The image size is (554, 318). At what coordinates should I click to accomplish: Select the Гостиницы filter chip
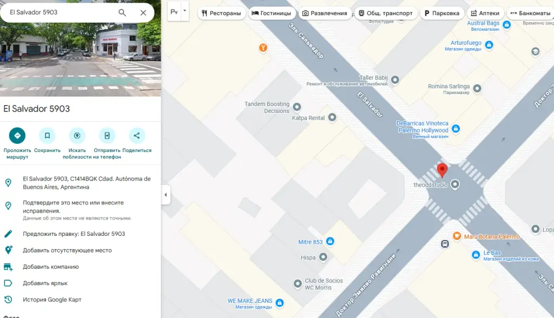coord(272,14)
